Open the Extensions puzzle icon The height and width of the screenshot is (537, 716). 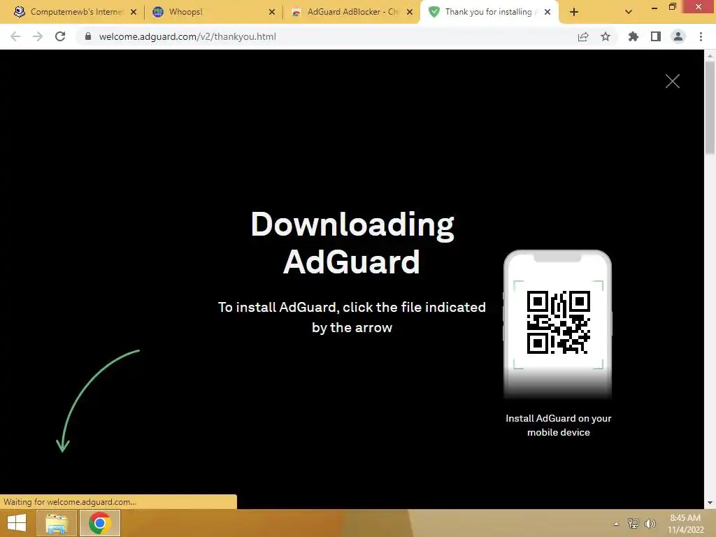pyautogui.click(x=633, y=36)
